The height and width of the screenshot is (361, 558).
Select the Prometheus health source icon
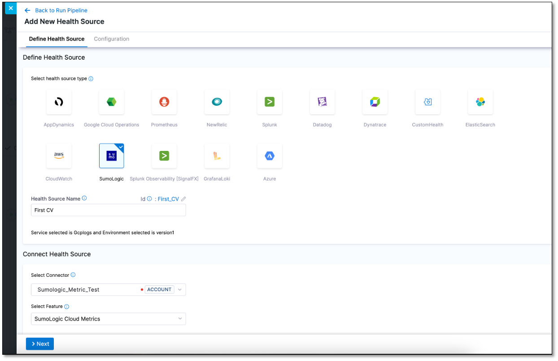(164, 102)
